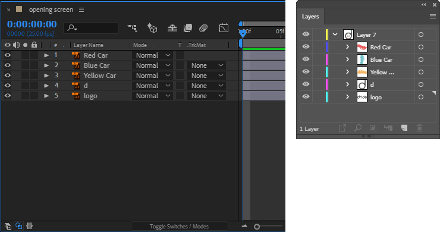Hide the Blue Car layer in timeline

click(8, 65)
